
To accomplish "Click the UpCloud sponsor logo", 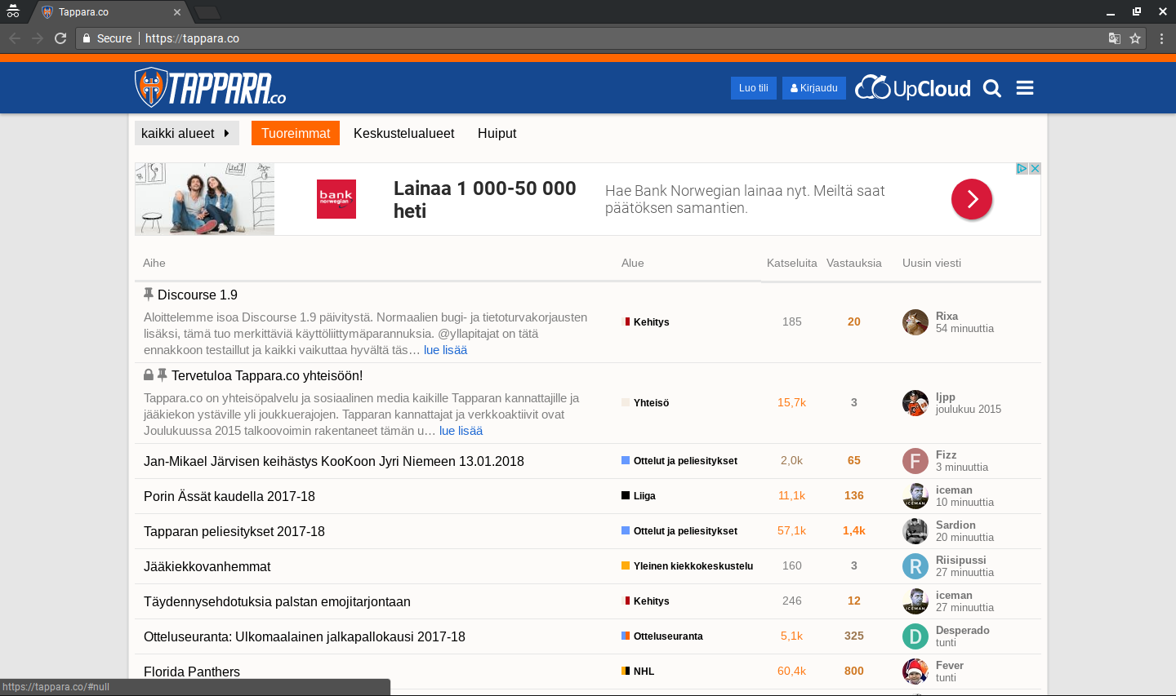I will click(913, 88).
